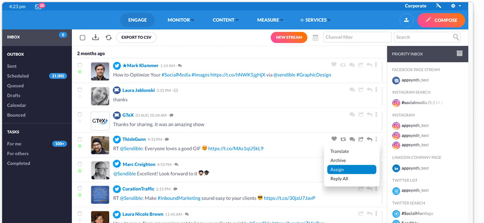This screenshot has width=484, height=223.
Task: Expand the MONITOR menu
Action: [x=180, y=20]
